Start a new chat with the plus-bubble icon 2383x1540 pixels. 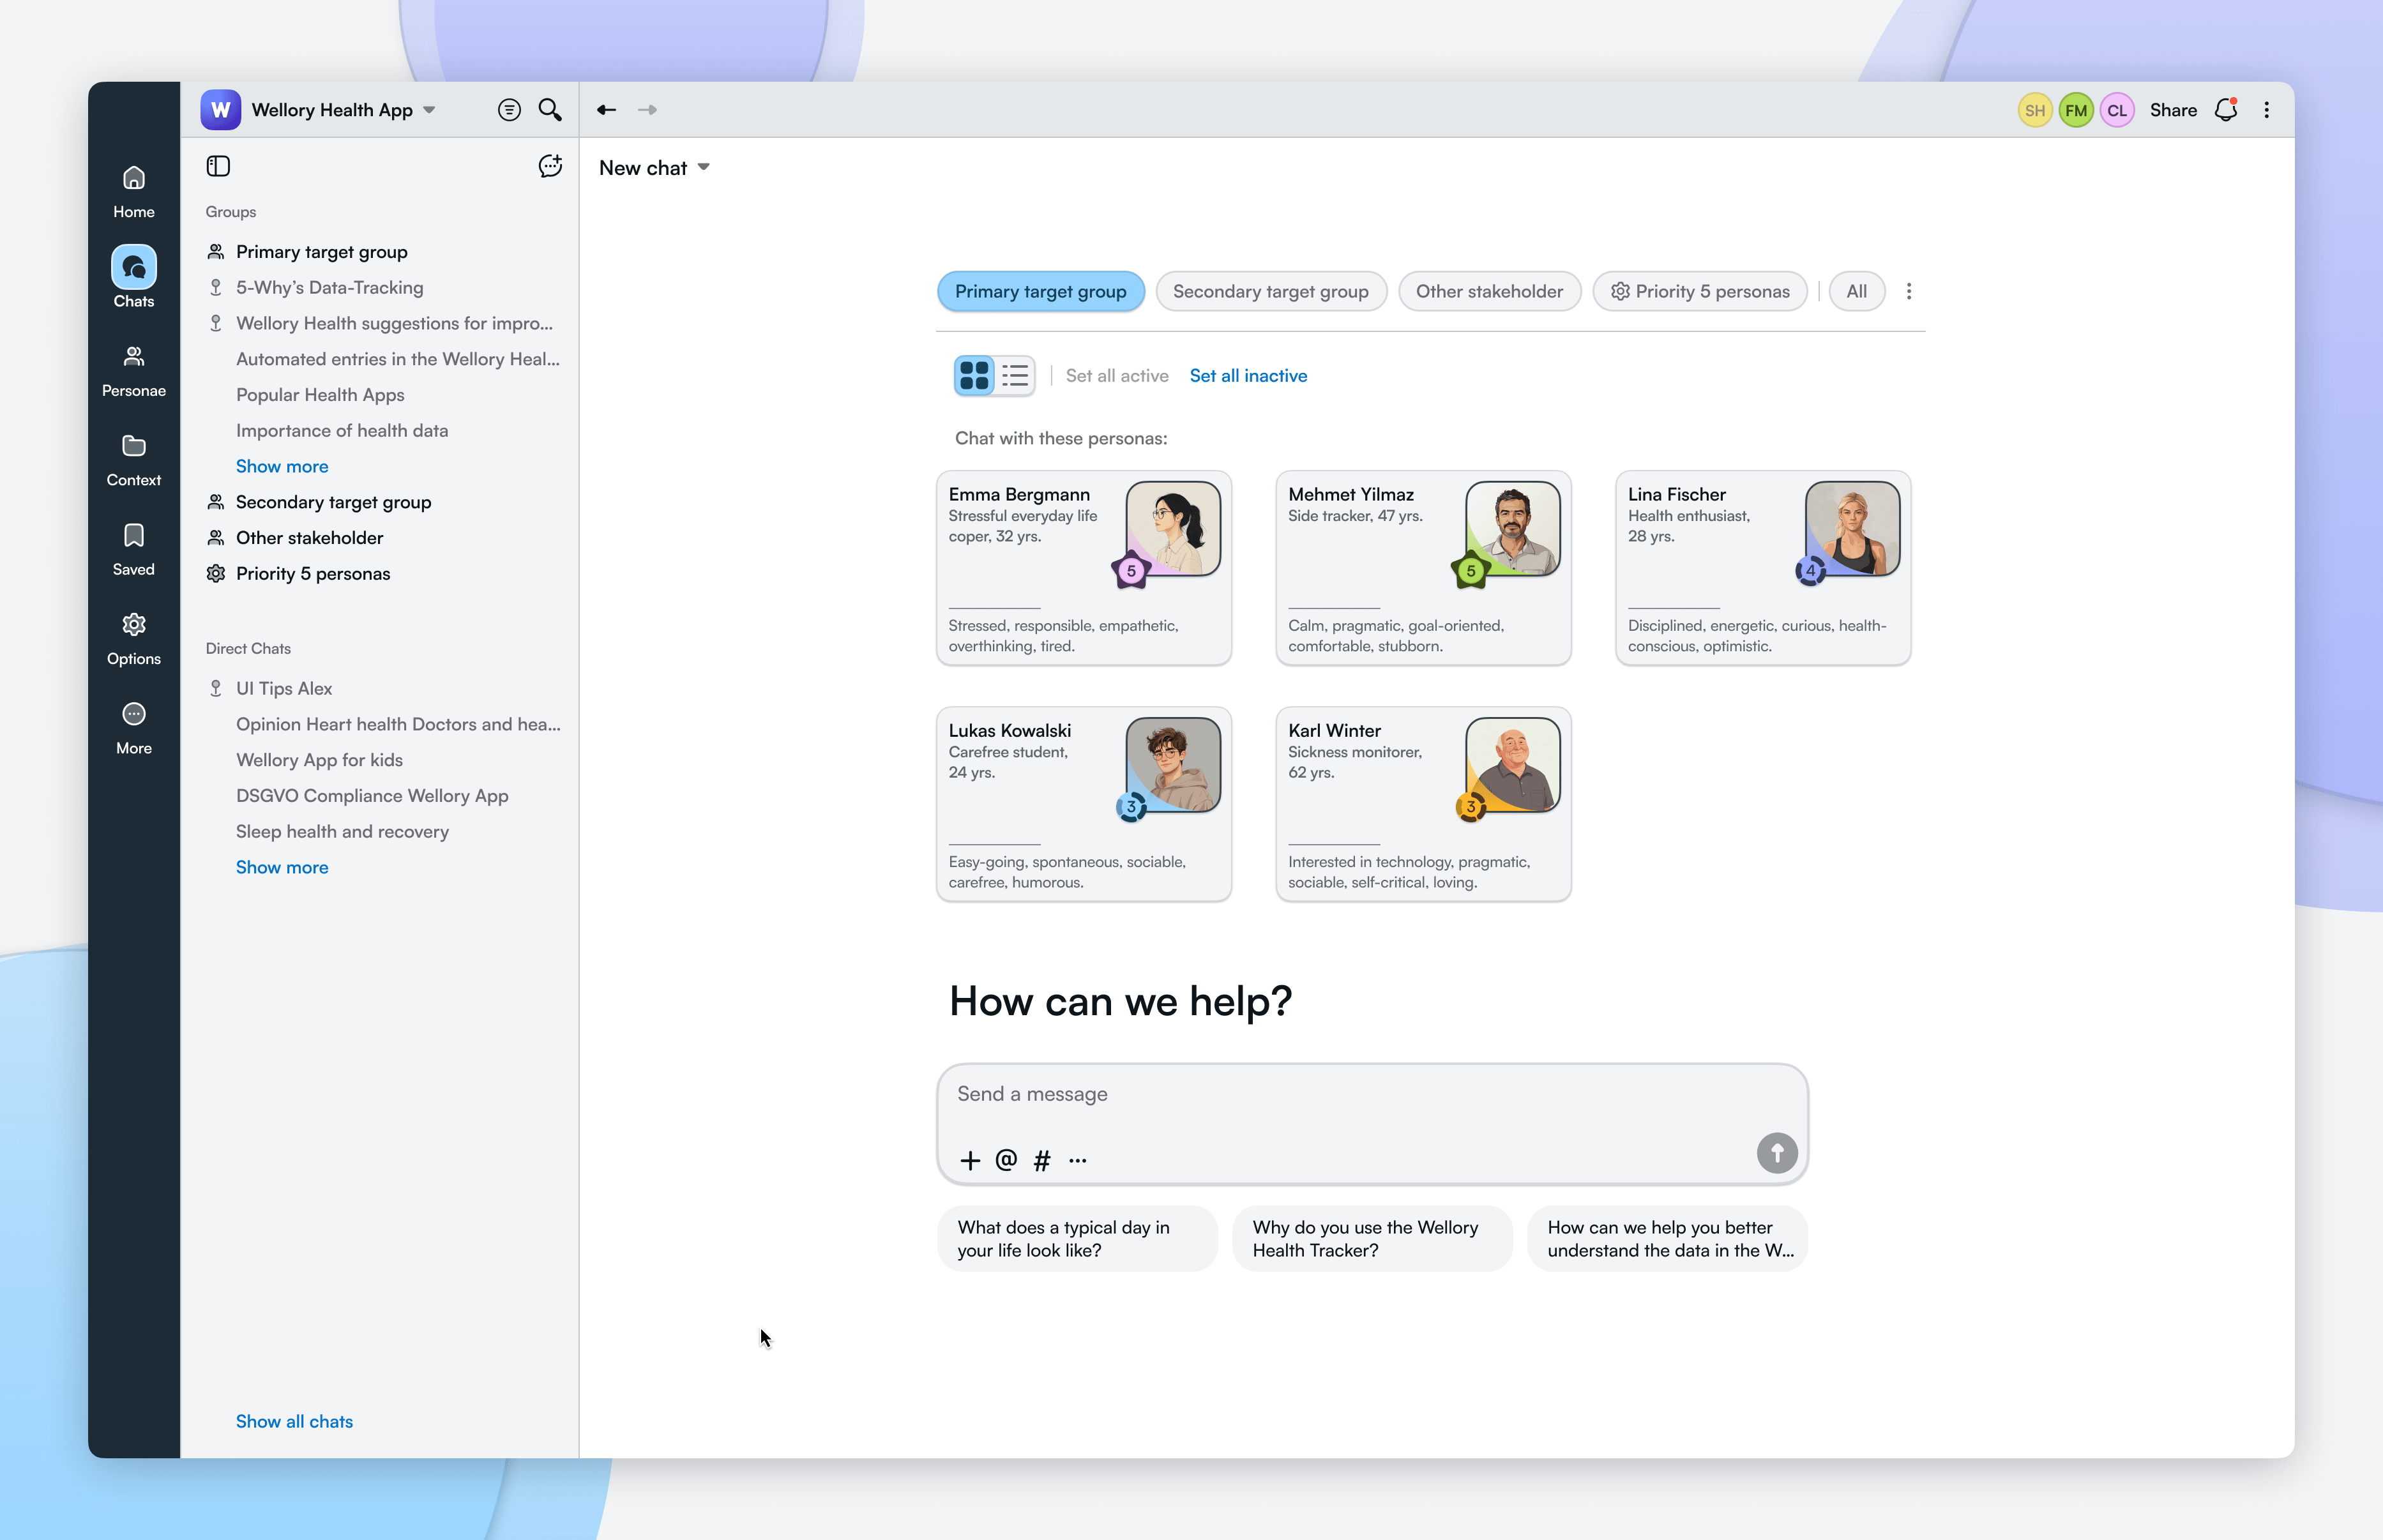point(550,166)
